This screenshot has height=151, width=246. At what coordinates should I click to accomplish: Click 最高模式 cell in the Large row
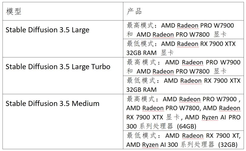(183, 30)
